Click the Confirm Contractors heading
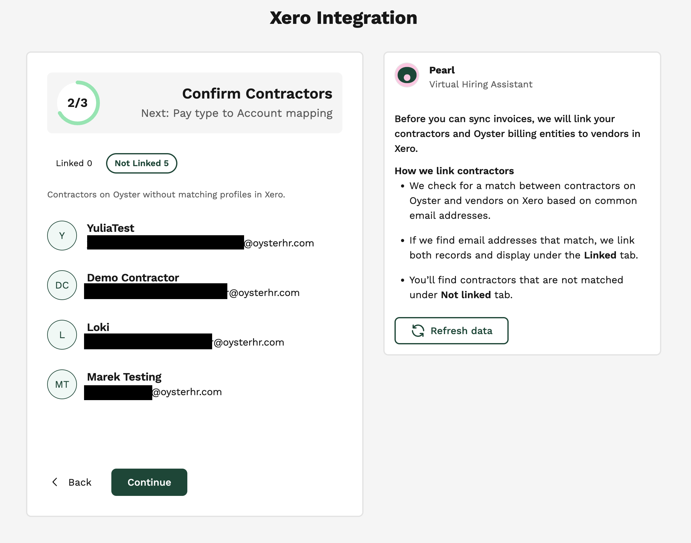This screenshot has height=543, width=691. [x=257, y=94]
